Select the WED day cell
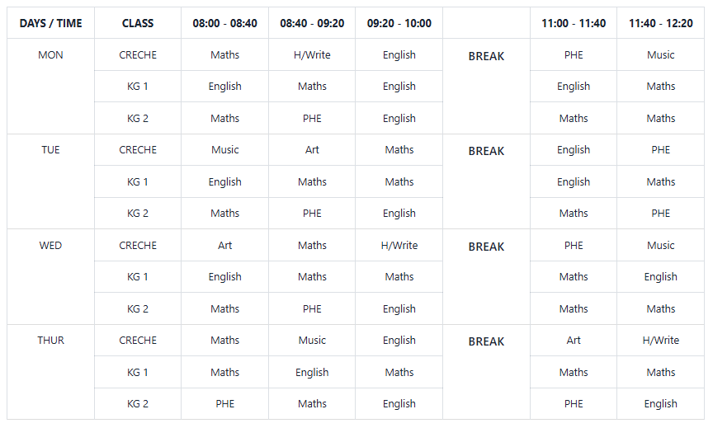713x428 pixels. tap(51, 246)
